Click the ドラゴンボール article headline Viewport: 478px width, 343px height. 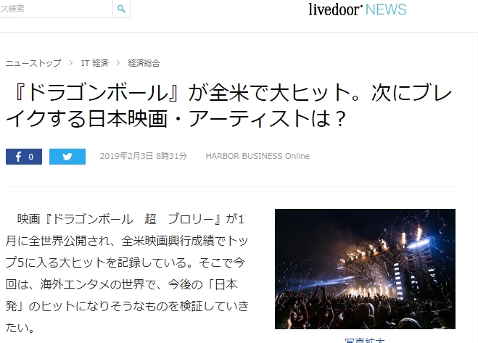point(228,105)
